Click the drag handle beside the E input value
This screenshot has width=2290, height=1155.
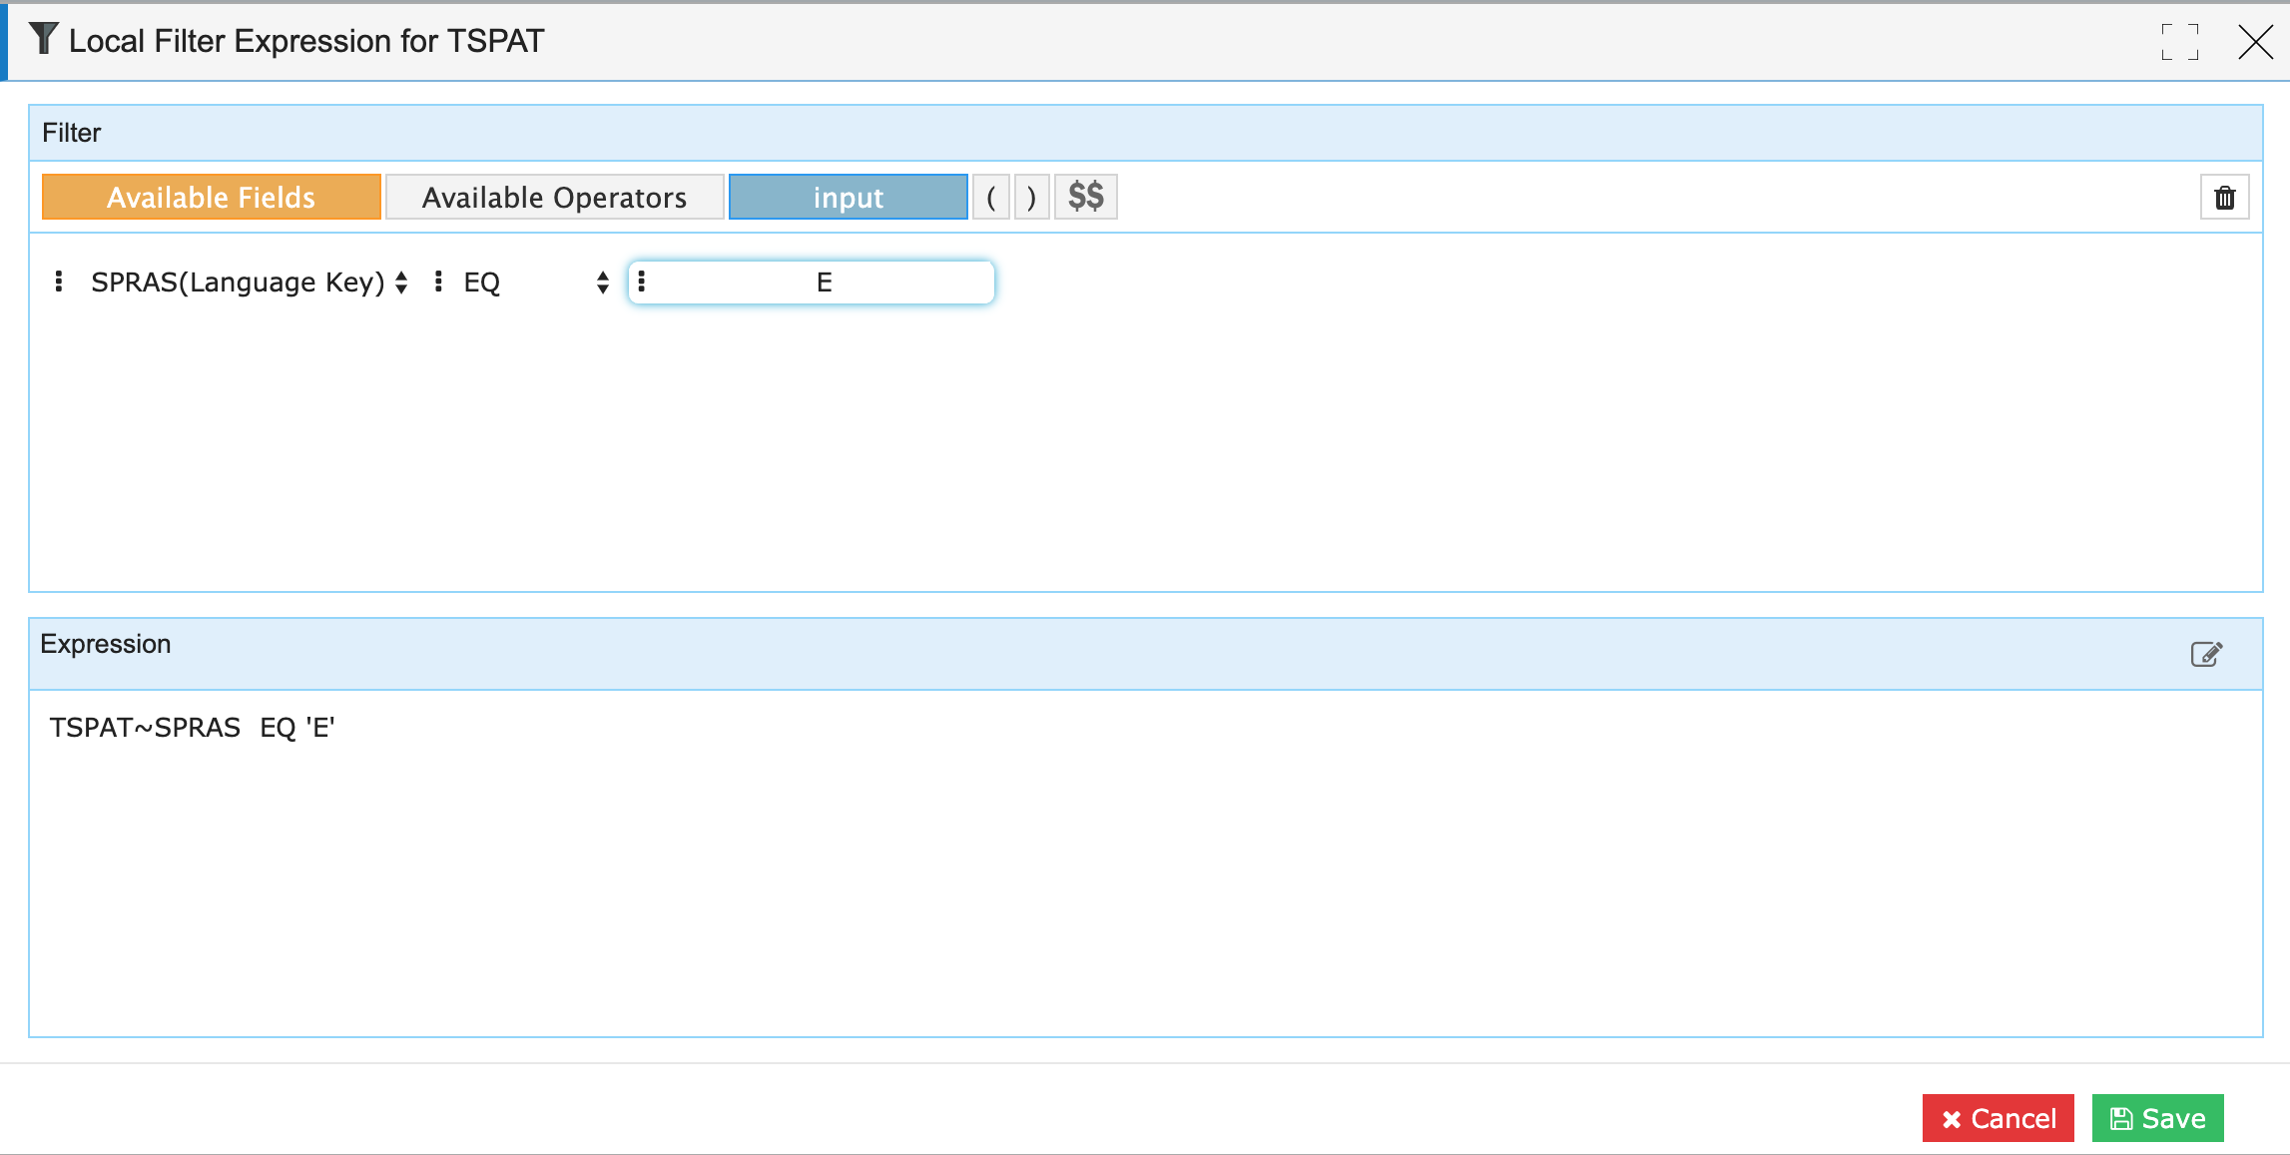tap(642, 282)
